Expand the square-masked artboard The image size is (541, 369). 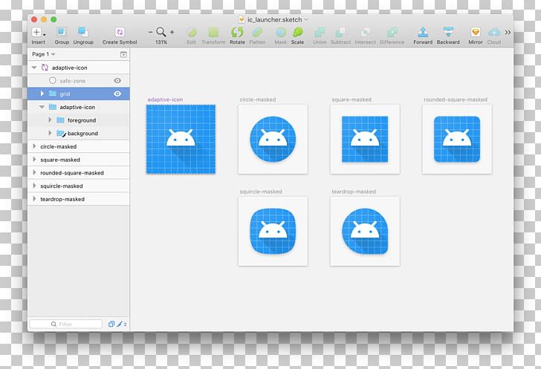coord(34,160)
